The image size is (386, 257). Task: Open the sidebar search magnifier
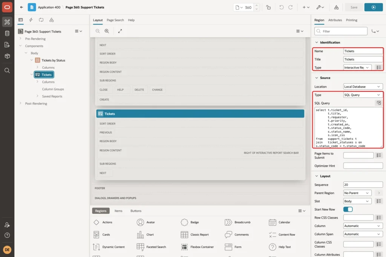(x=7, y=71)
